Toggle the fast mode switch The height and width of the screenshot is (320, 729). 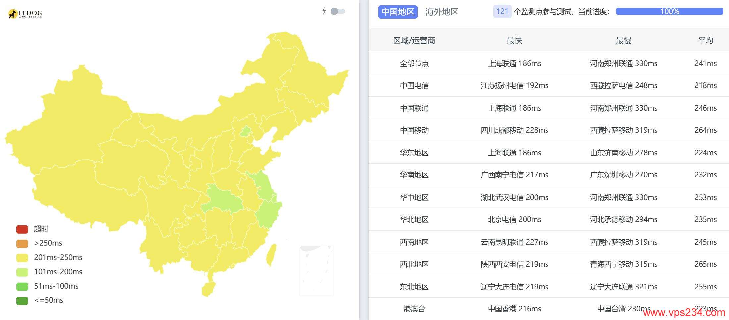338,11
